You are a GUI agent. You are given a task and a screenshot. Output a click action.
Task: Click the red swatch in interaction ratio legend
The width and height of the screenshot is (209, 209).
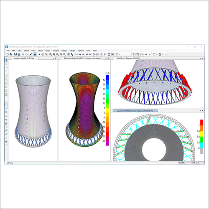point(201,122)
